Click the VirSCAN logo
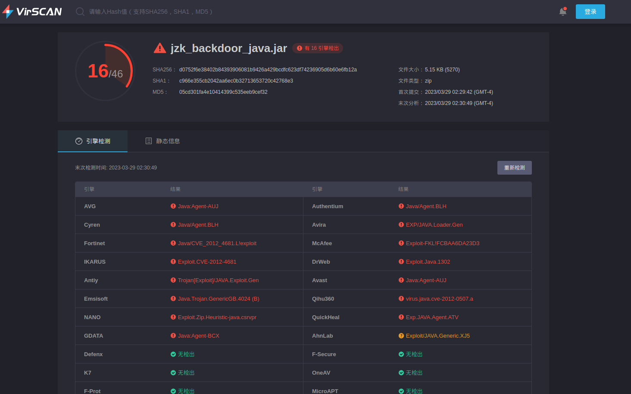631x394 pixels. point(32,12)
